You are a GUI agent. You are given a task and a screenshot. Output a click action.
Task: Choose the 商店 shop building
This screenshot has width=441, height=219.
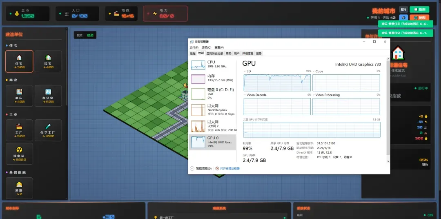pyautogui.click(x=19, y=95)
